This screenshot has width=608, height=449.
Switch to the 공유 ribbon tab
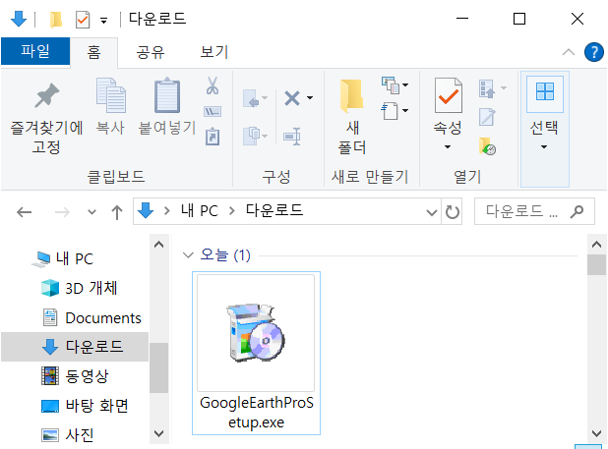[x=151, y=53]
